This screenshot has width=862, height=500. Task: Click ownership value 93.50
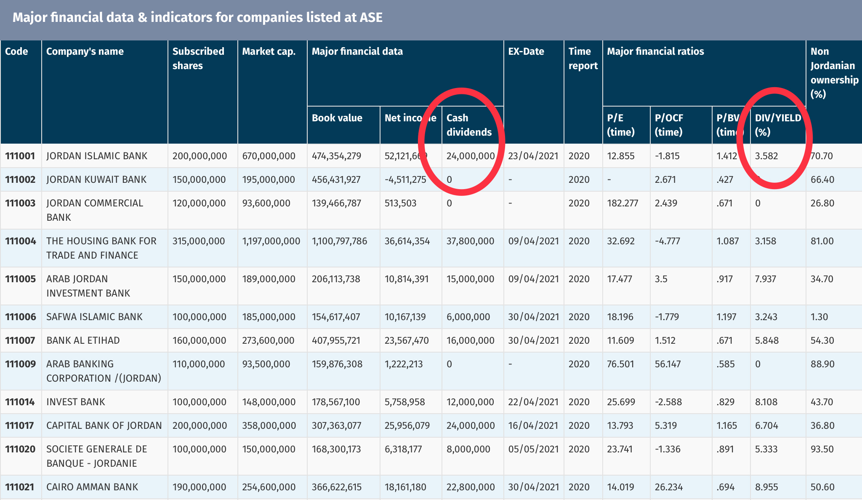pyautogui.click(x=822, y=449)
